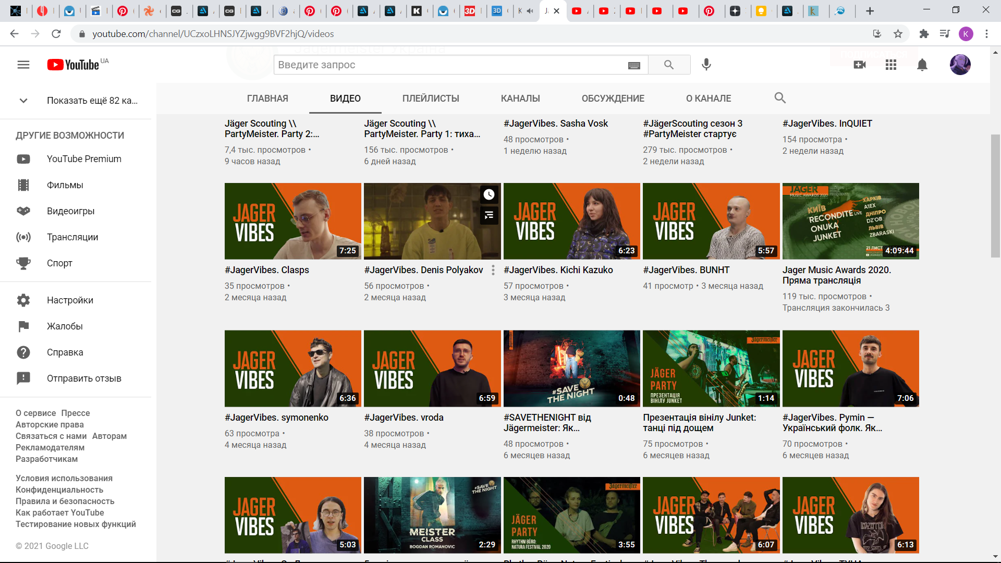Viewport: 1001px width, 563px height.
Task: Open three-dot menu for Denis Polyakov video
Action: (x=493, y=270)
